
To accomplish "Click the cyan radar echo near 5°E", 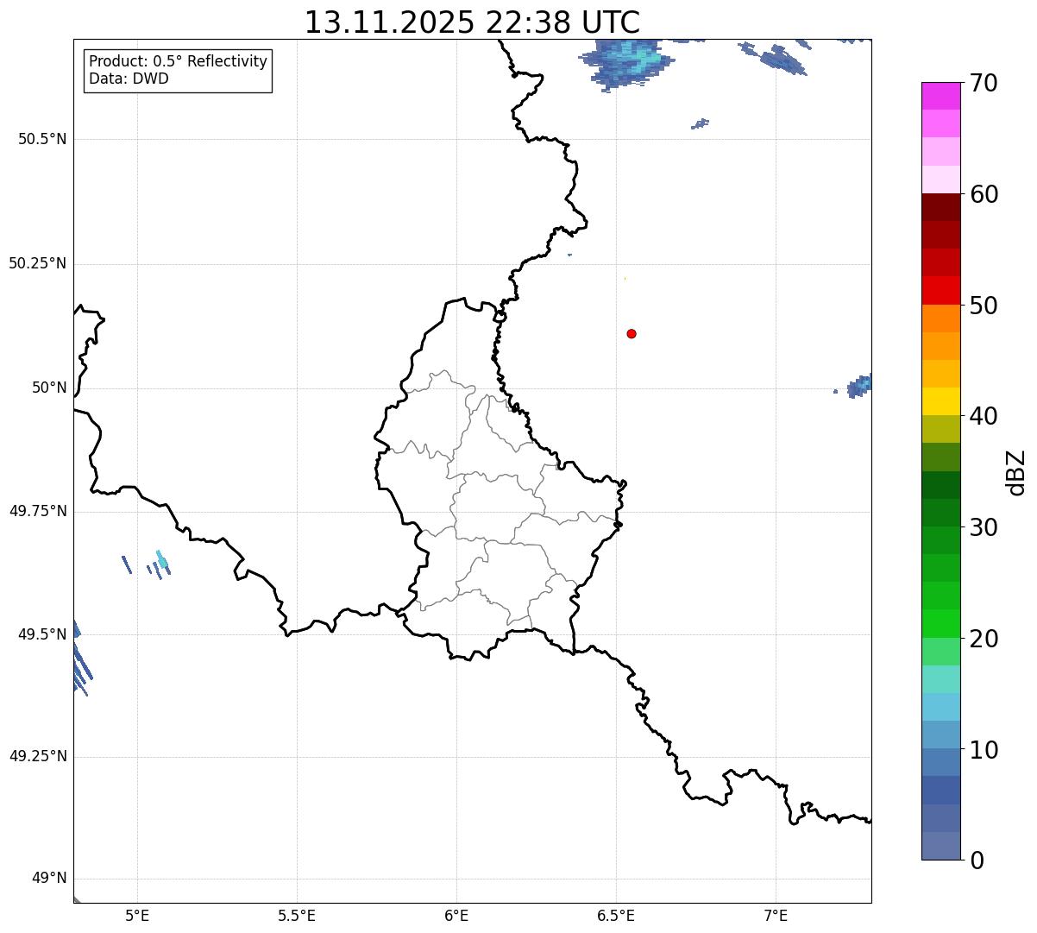I will pos(161,561).
